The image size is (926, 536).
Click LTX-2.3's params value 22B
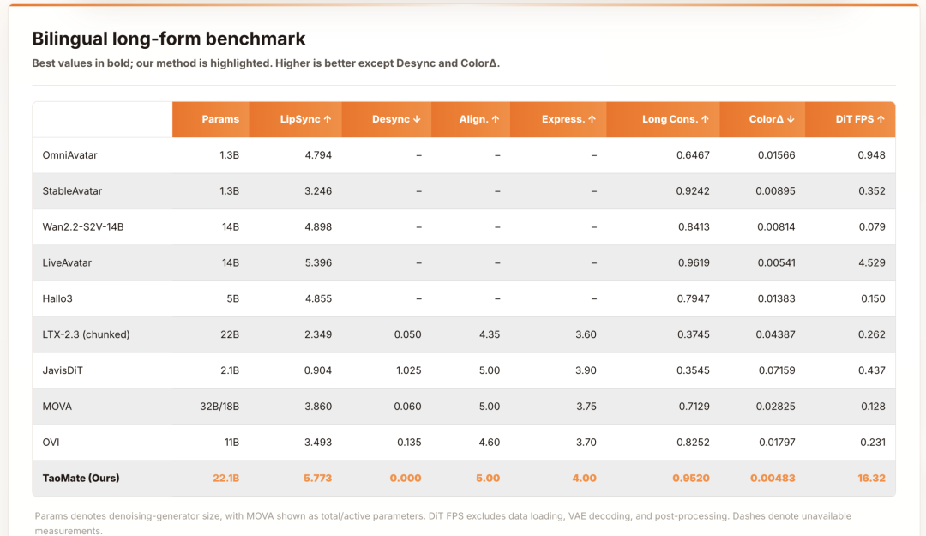click(x=230, y=334)
